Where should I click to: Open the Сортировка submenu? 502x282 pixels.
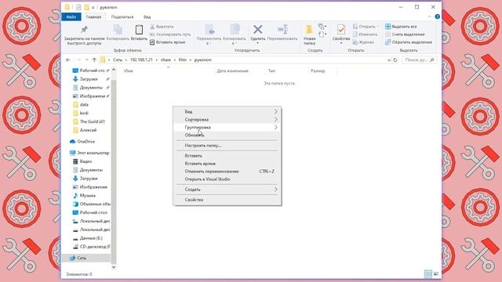tap(227, 119)
